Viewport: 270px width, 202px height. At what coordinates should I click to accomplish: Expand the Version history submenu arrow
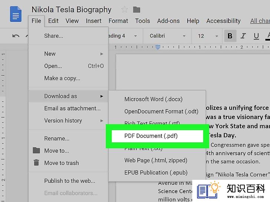(x=102, y=121)
